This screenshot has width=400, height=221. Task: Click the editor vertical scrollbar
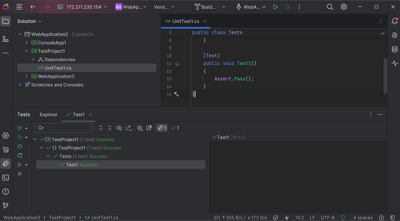(x=385, y=76)
